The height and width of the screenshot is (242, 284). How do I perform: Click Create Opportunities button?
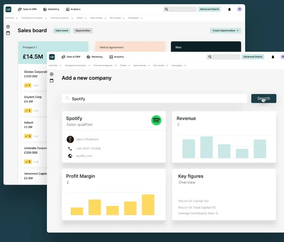(226, 30)
